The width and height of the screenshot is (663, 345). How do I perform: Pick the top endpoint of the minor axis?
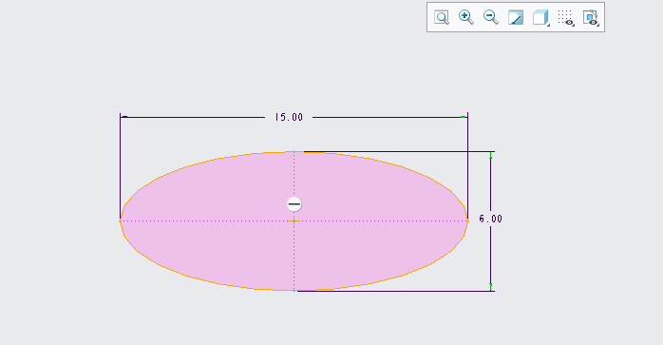(294, 151)
